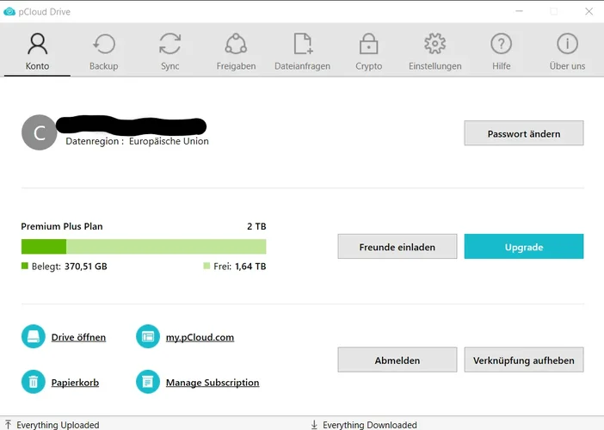
Task: Click the light green Frei legend square
Action: [x=206, y=266]
